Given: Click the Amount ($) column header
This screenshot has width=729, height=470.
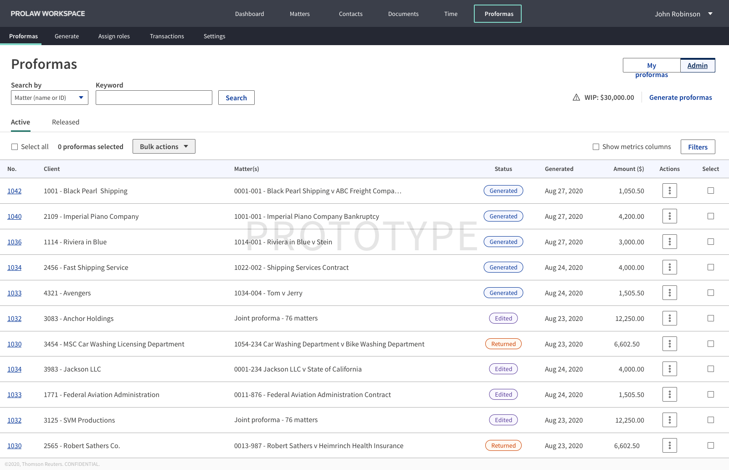Looking at the screenshot, I should 629,169.
